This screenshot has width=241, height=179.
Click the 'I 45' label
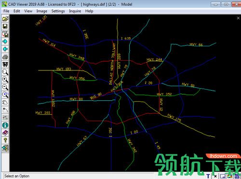coord(158,145)
